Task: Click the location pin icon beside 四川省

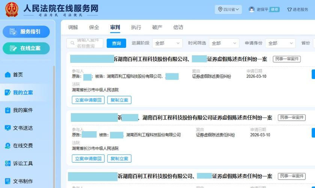Action: [220, 9]
